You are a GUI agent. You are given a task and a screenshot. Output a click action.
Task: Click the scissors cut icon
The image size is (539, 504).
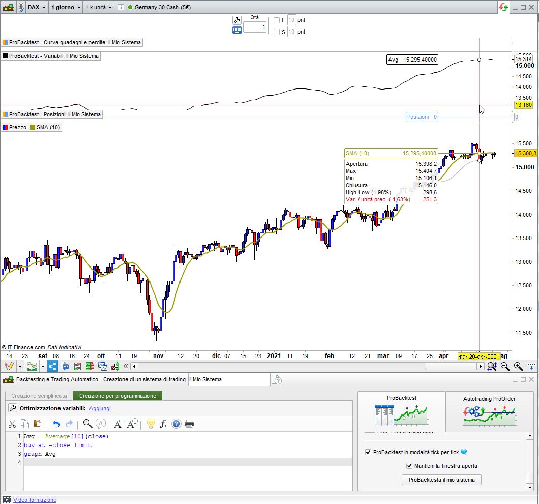[x=12, y=424]
